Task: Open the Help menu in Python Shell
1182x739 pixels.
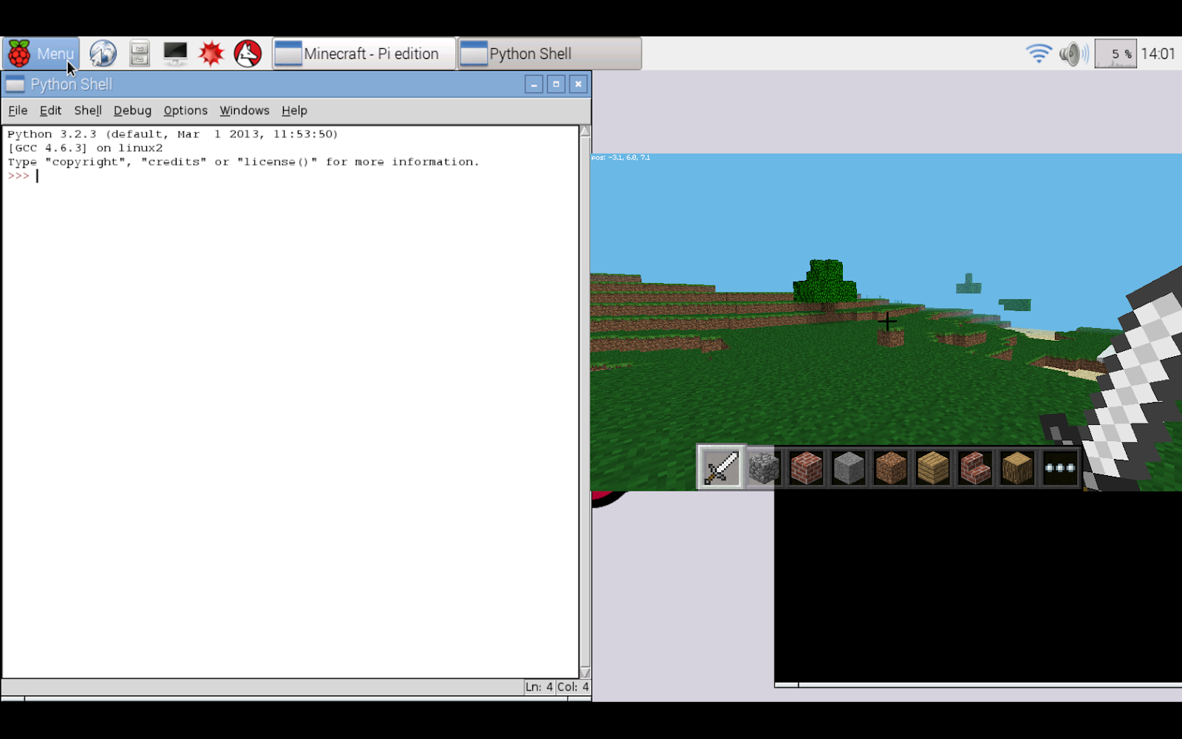Action: pyautogui.click(x=294, y=110)
